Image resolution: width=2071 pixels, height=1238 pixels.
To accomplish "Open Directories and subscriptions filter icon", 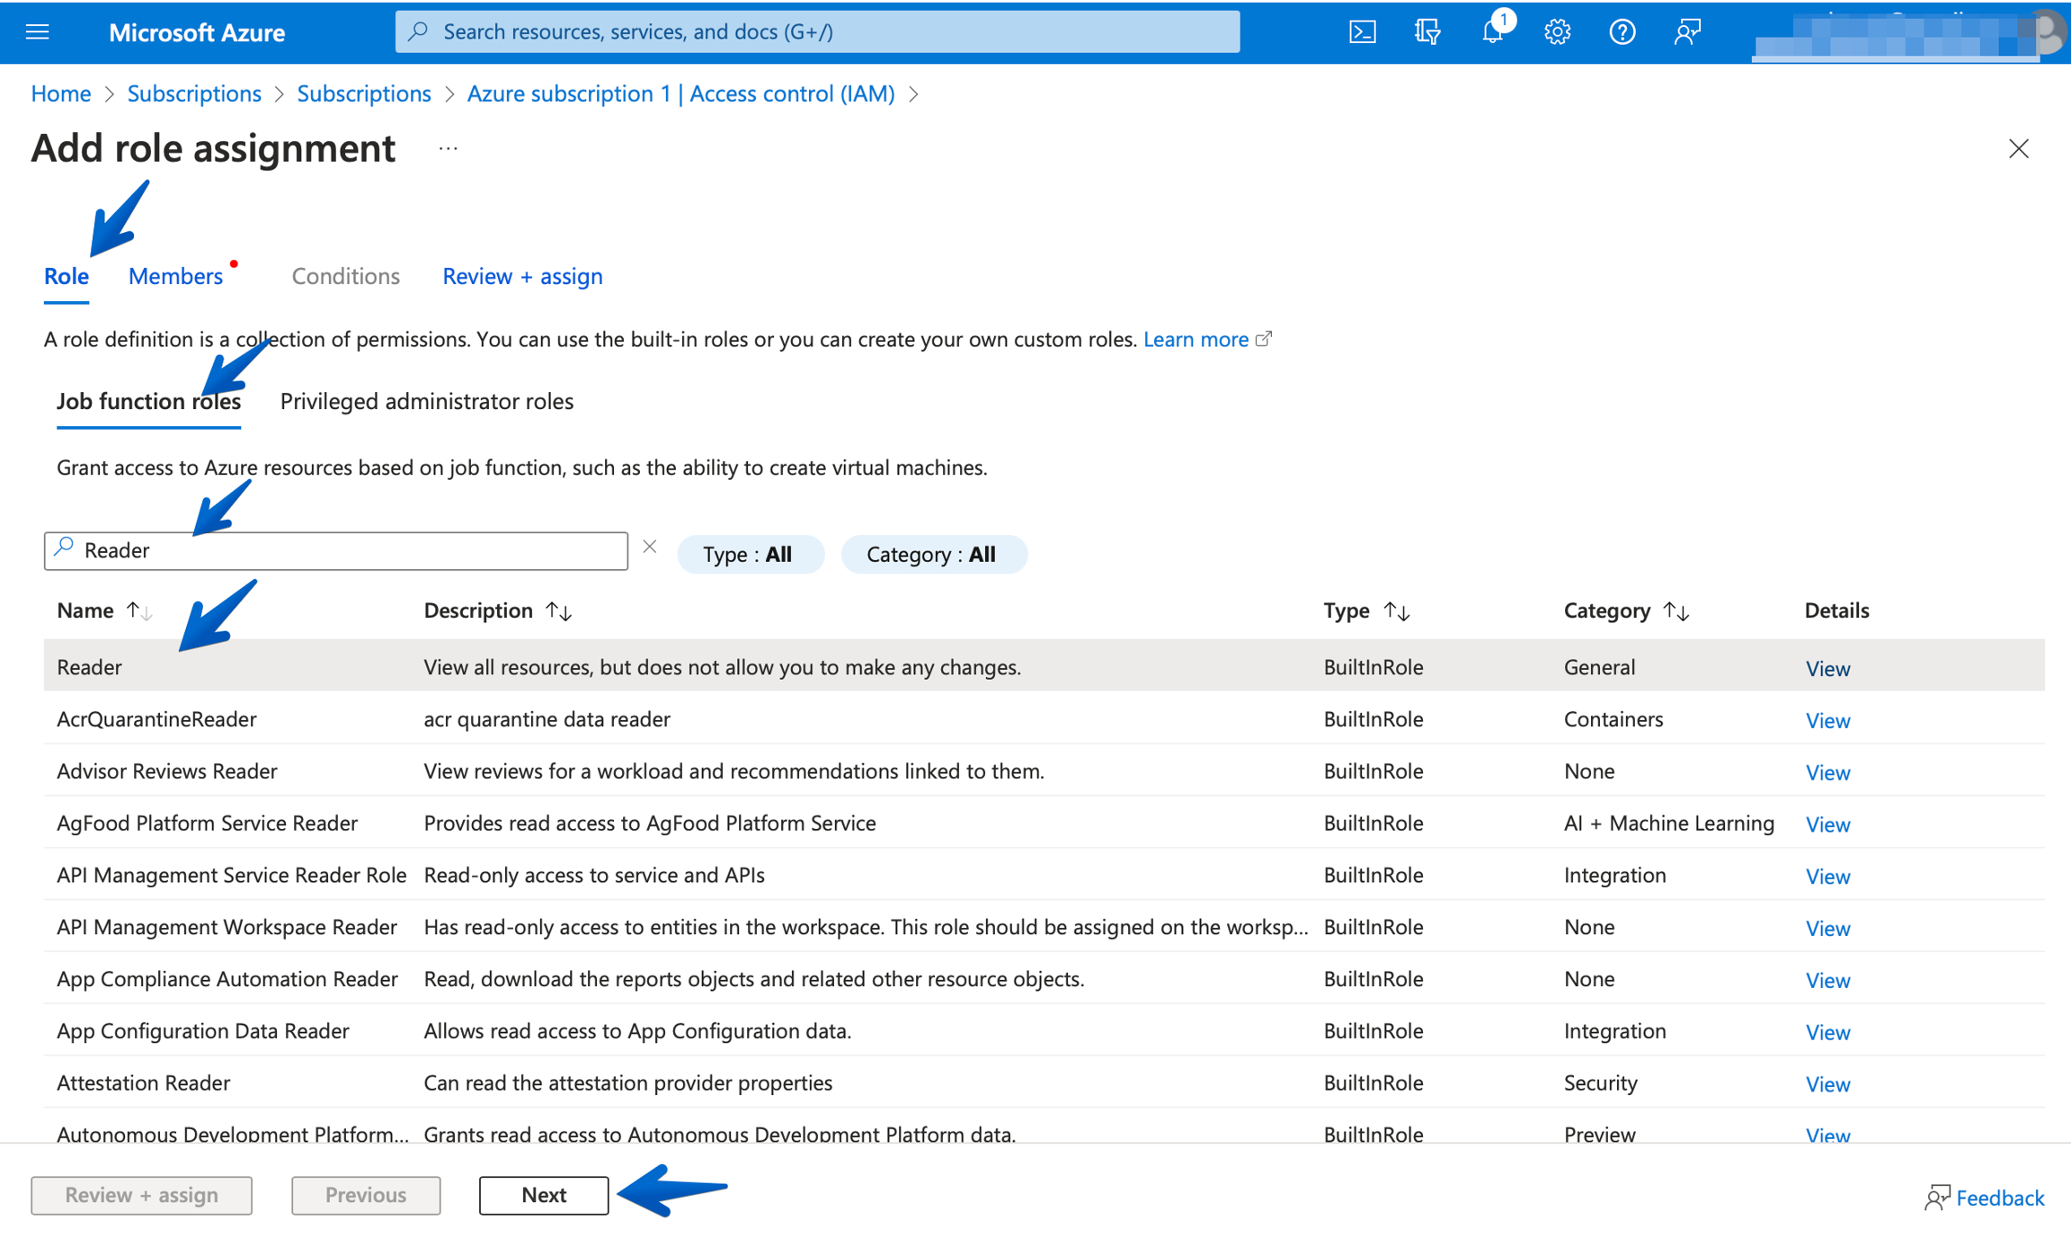I will pyautogui.click(x=1427, y=32).
